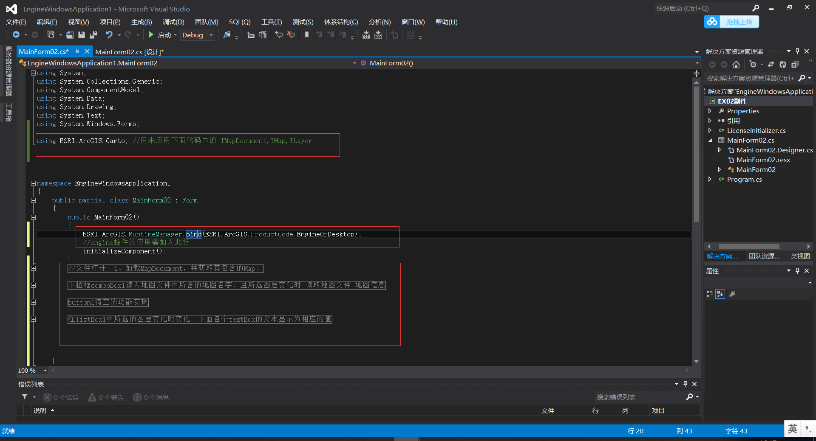Click the Save All toolbar icon

pos(93,35)
